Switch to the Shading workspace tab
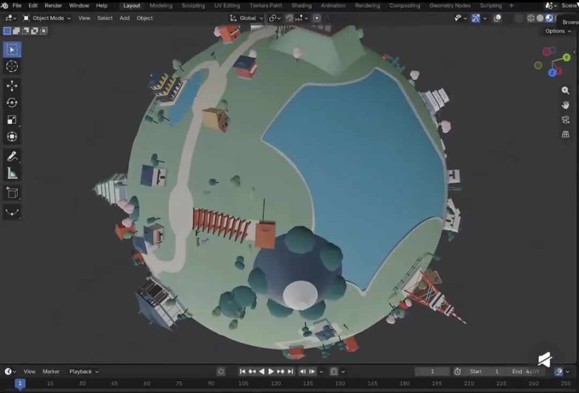Image resolution: width=579 pixels, height=393 pixels. pyautogui.click(x=301, y=5)
